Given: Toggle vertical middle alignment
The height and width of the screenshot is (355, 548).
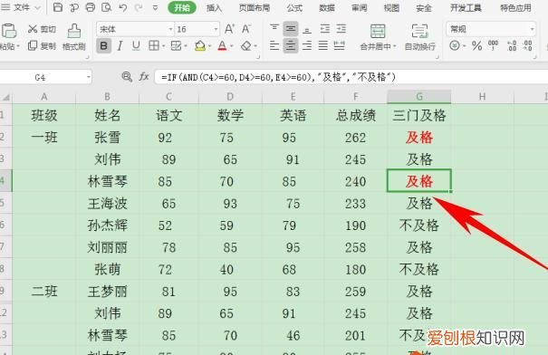Looking at the screenshot, I should pyautogui.click(x=291, y=29).
